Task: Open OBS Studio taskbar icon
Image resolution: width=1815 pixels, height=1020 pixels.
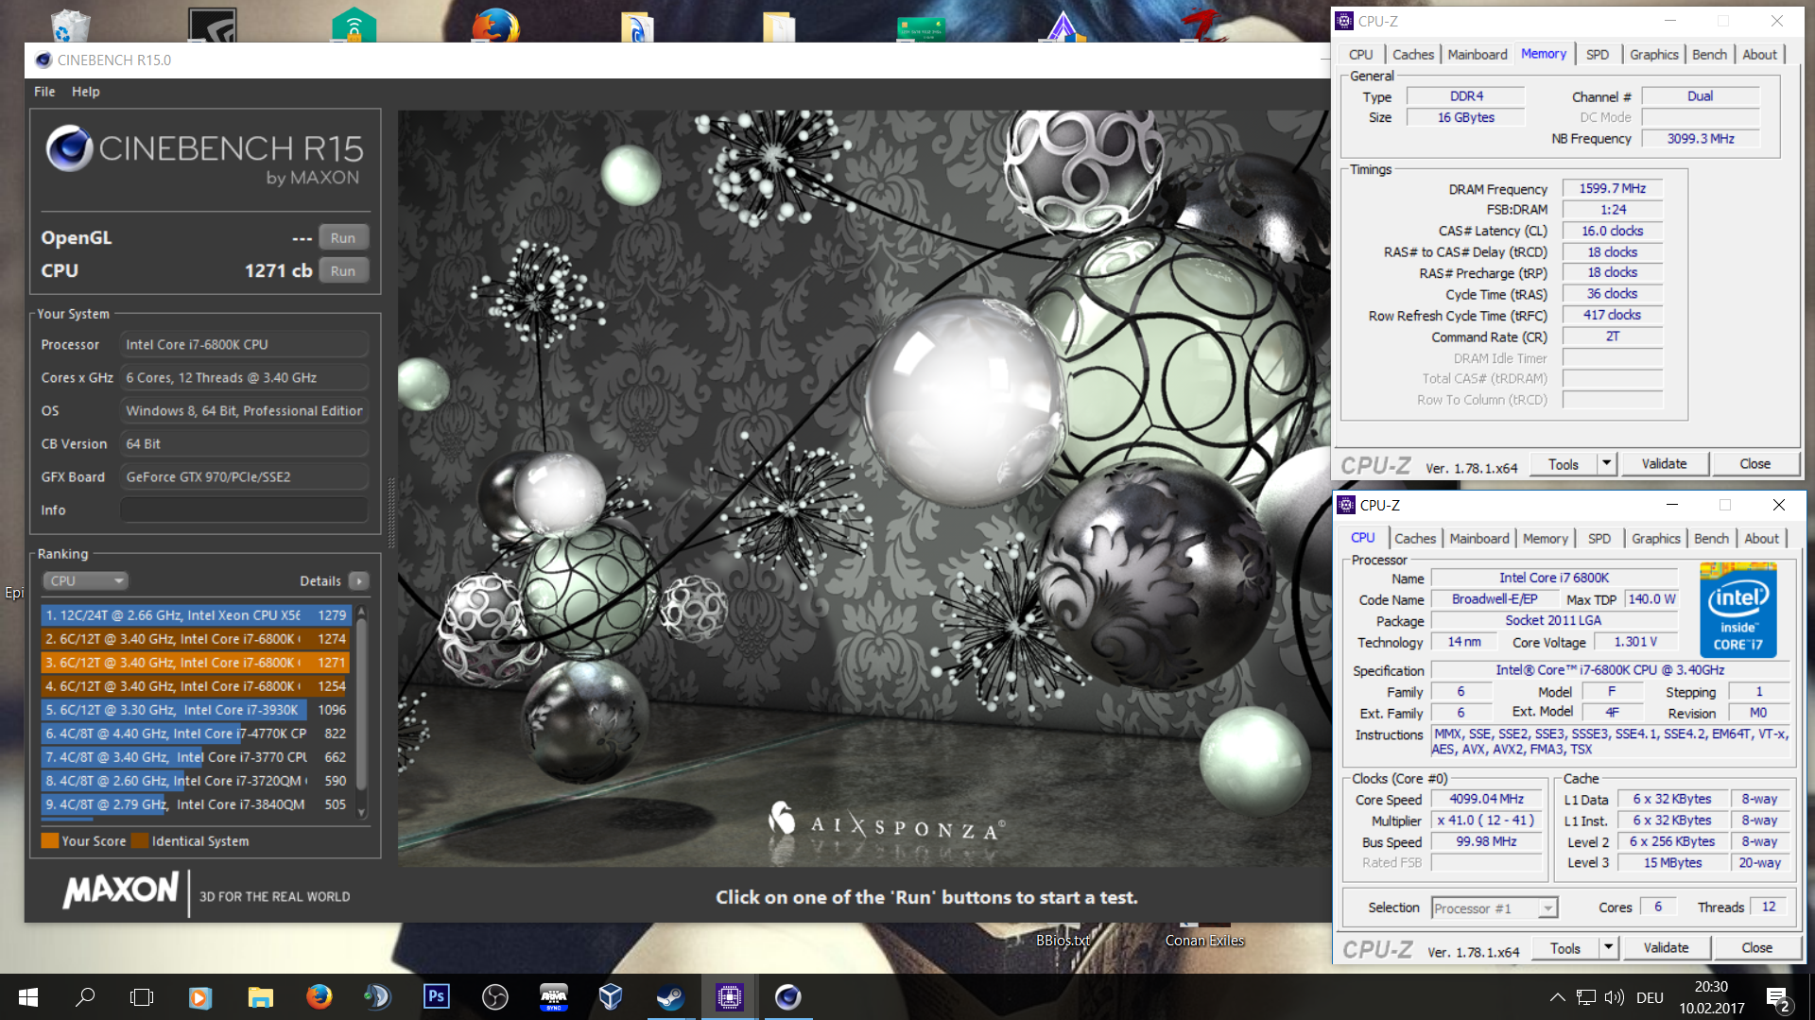Action: pos(494,996)
